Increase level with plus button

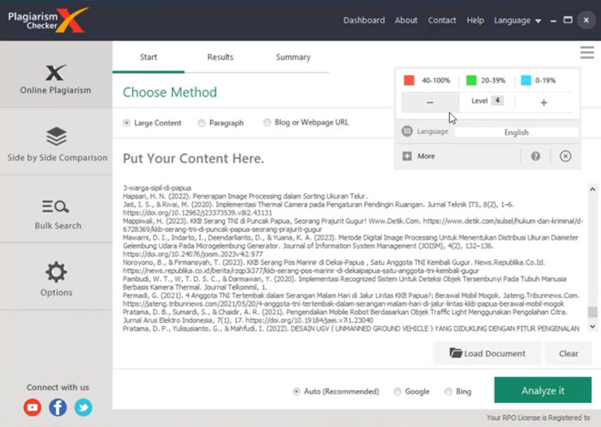pyautogui.click(x=543, y=102)
